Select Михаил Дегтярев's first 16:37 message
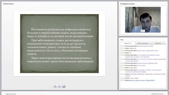This screenshot has height=95, width=169. (x=137, y=46)
